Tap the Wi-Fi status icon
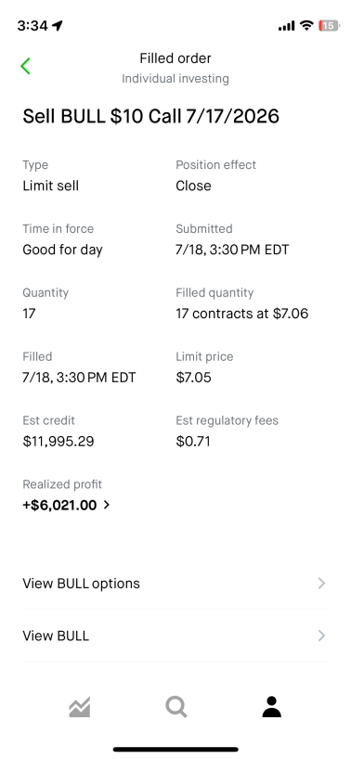This screenshot has height=759, width=351. tap(306, 25)
